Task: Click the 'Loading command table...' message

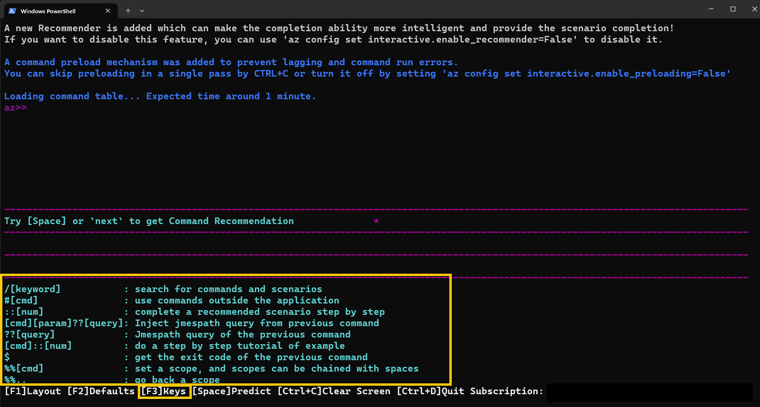Action: [x=160, y=96]
